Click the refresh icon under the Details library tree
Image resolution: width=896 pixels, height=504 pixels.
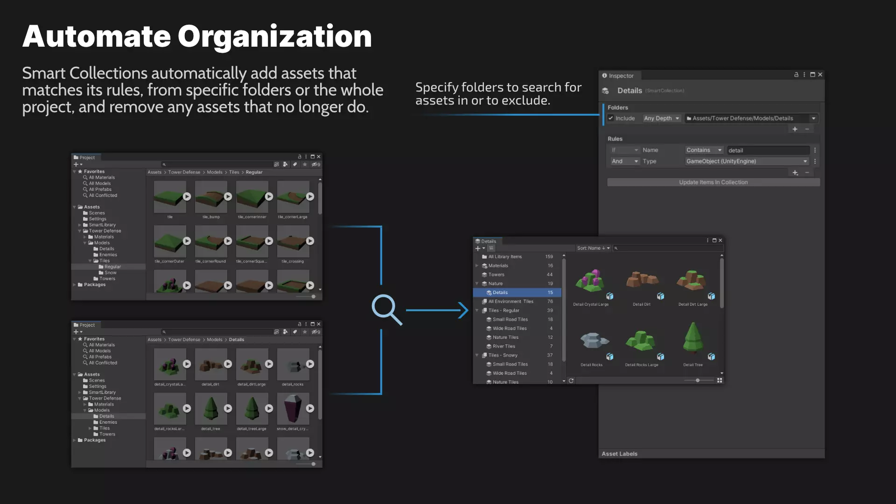click(x=571, y=381)
